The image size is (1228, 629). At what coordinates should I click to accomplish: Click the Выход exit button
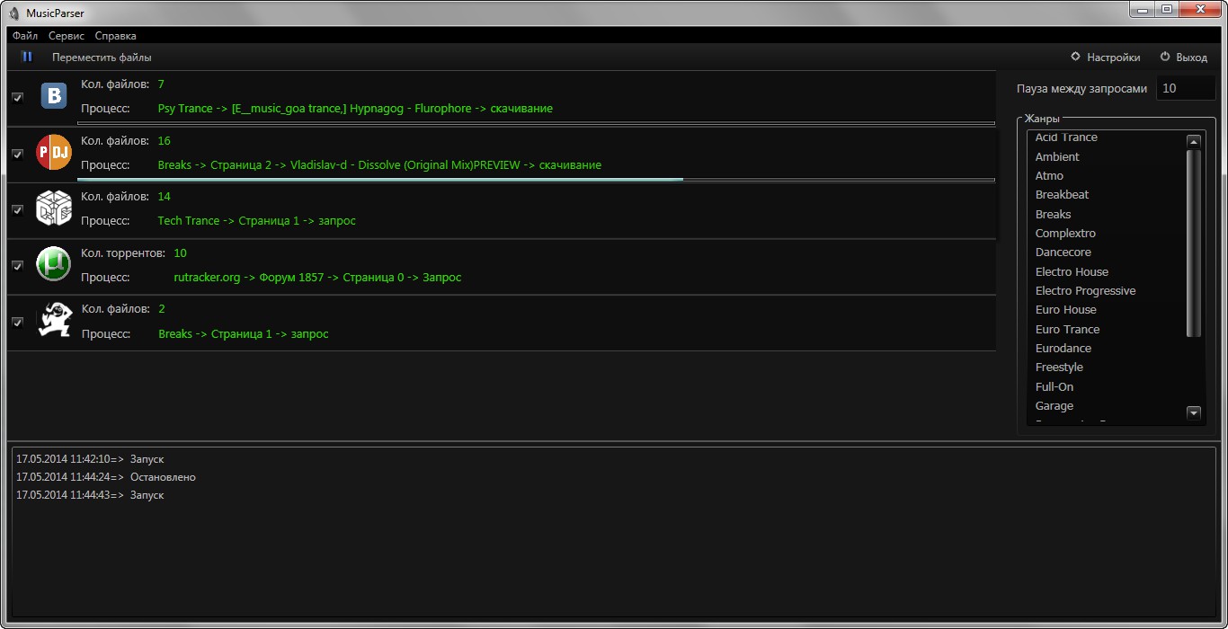(1183, 58)
